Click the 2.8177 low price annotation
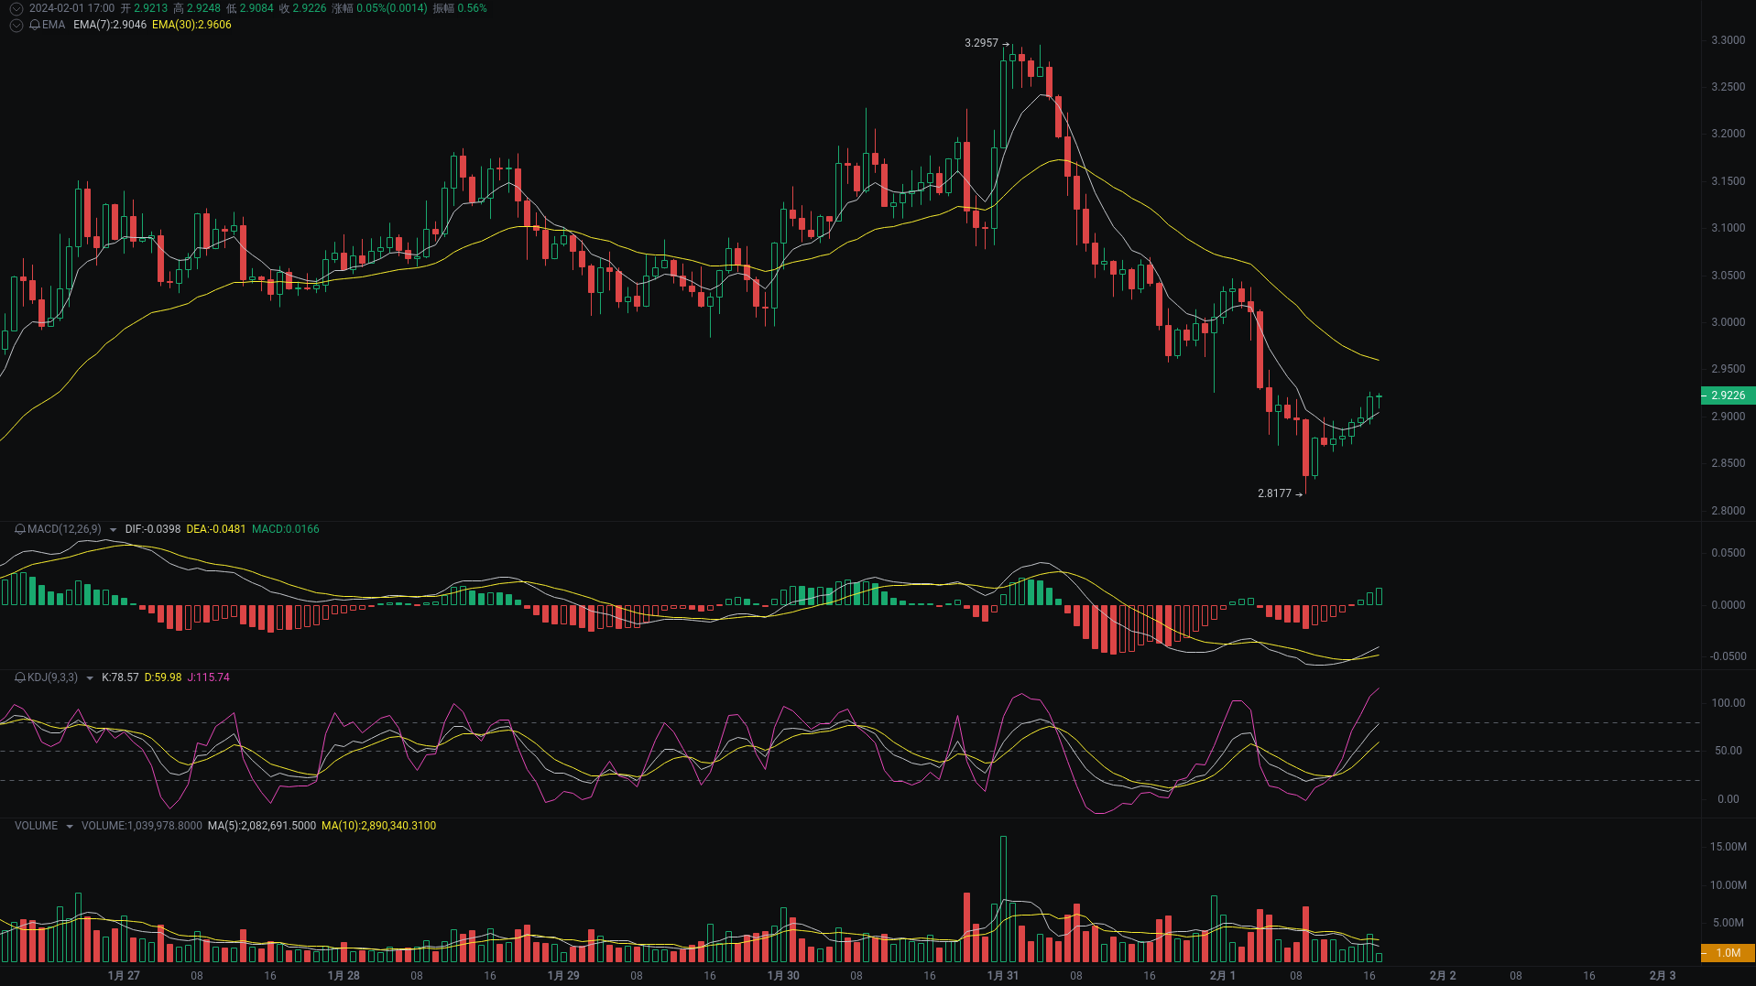 tap(1273, 494)
